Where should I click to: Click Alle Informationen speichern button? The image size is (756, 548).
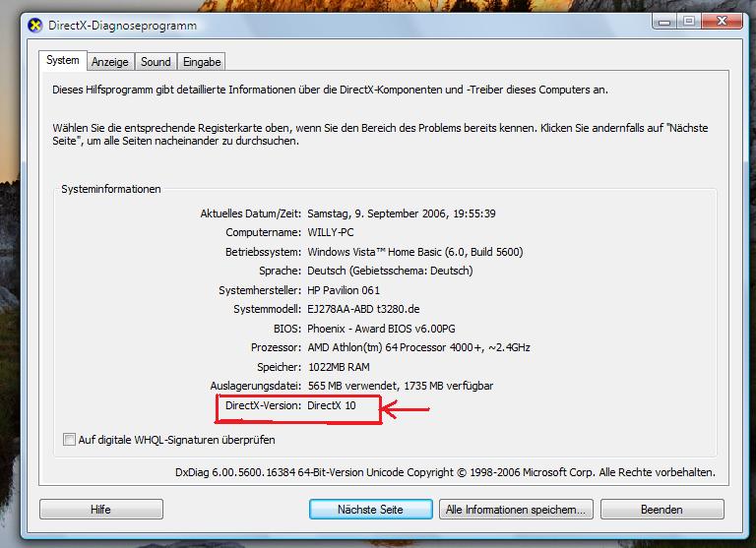click(x=516, y=510)
